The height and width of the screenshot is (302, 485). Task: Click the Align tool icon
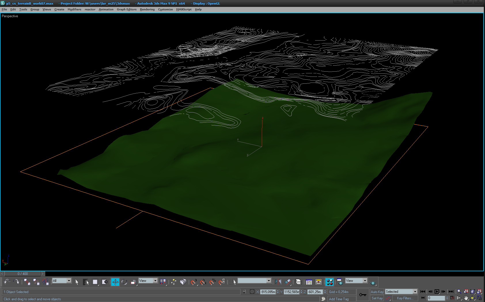[287, 282]
